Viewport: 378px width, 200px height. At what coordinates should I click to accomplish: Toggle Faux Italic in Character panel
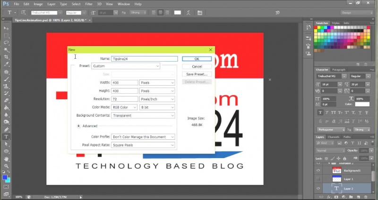coord(327,112)
